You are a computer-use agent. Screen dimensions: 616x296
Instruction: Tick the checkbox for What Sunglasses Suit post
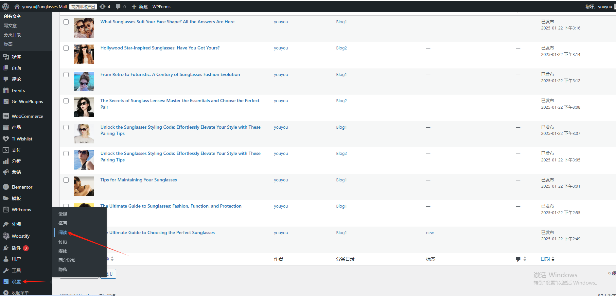click(x=66, y=22)
